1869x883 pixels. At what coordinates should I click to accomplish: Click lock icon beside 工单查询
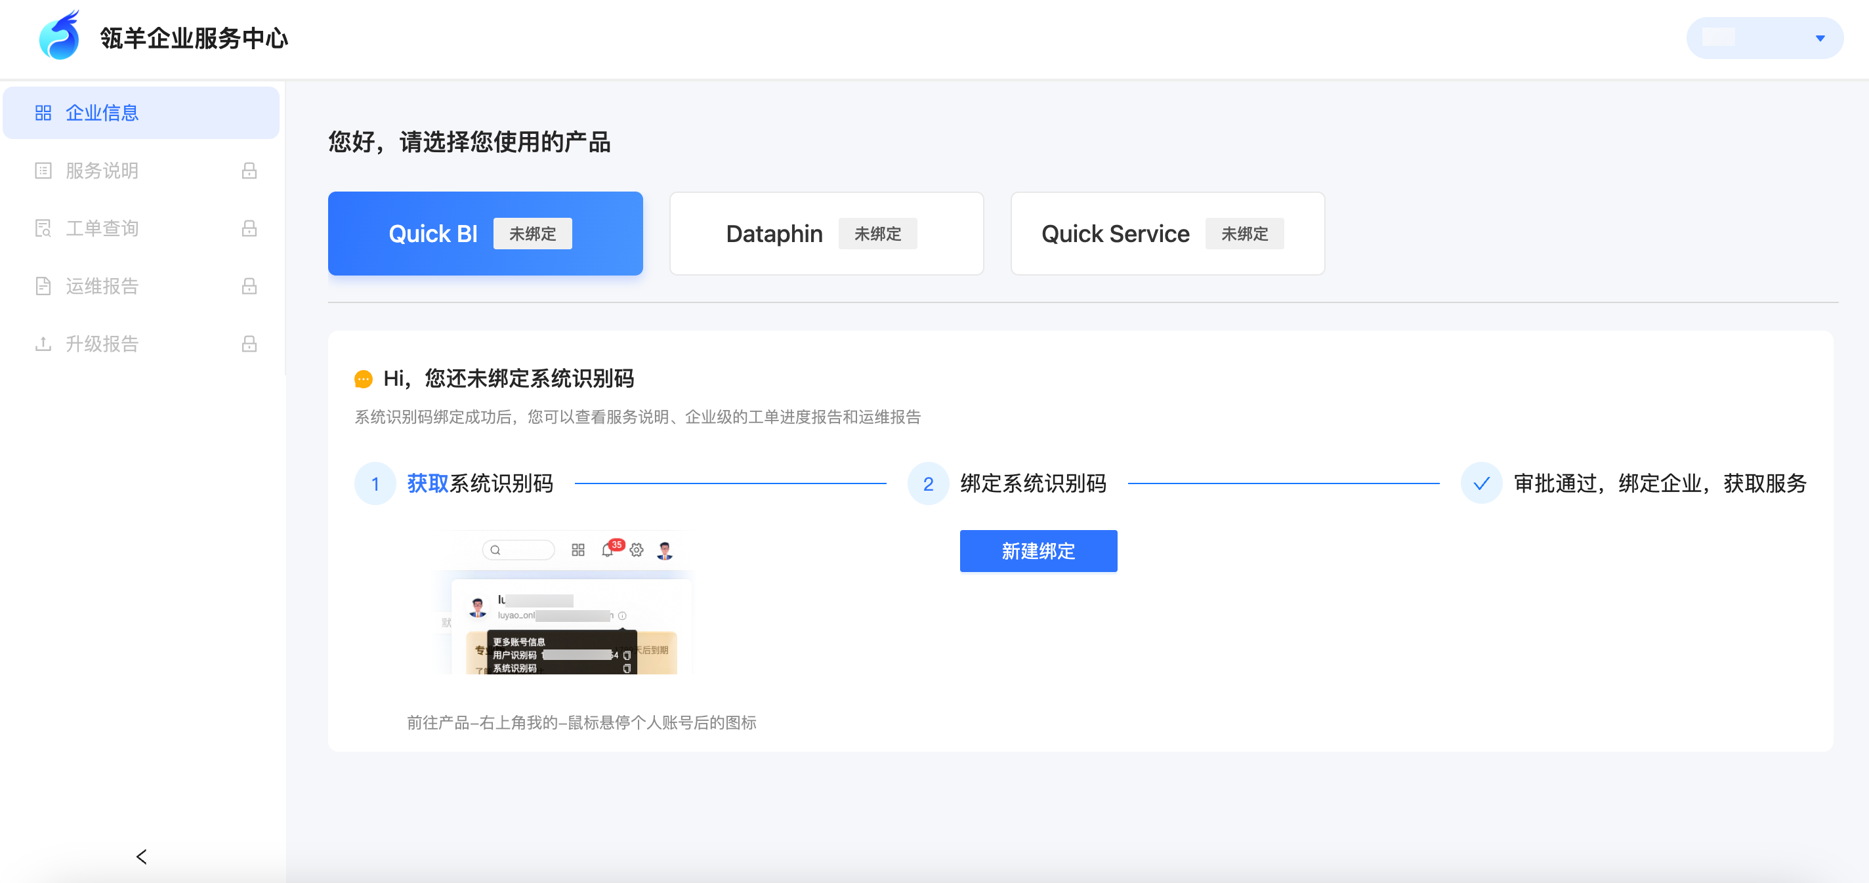point(249,228)
